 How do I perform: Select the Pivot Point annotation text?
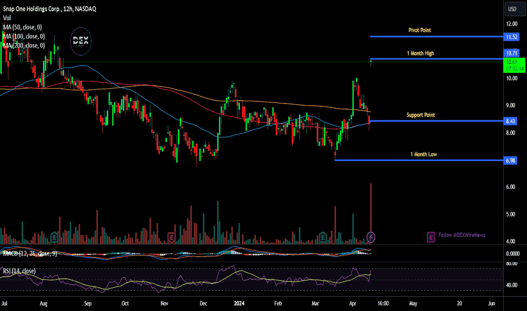coord(420,31)
